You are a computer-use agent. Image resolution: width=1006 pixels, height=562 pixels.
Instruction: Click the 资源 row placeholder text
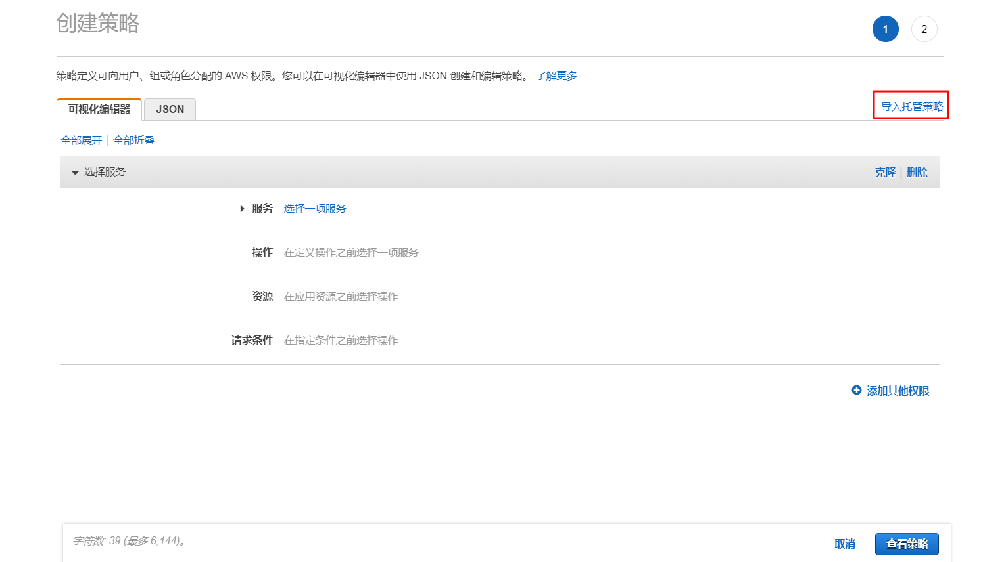pyautogui.click(x=341, y=297)
